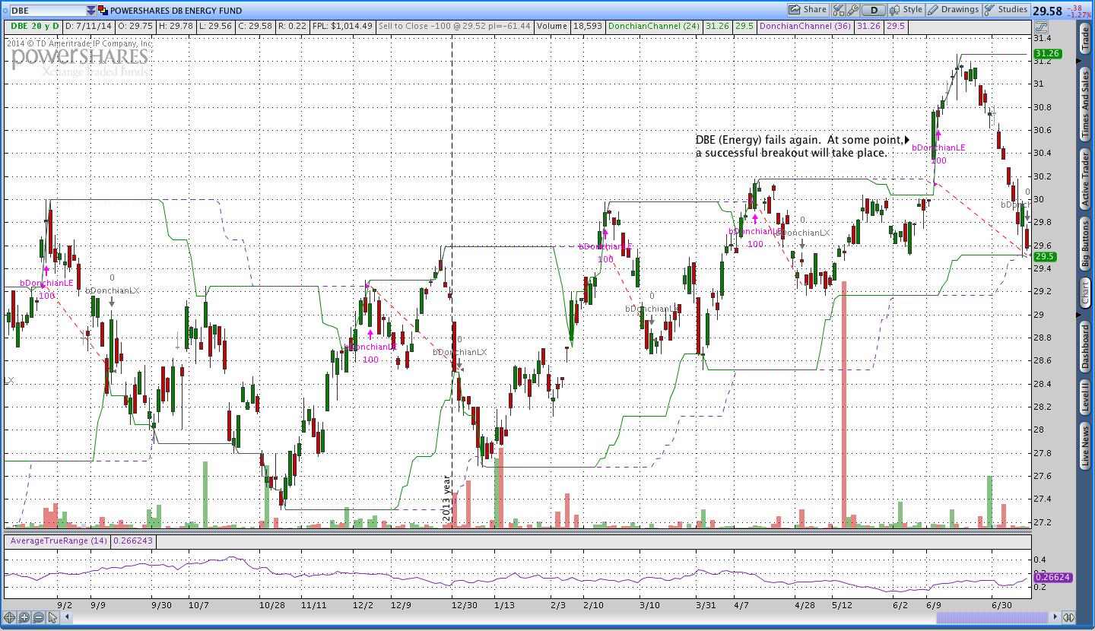The width and height of the screenshot is (1095, 631).
Task: Click DonchianChannel (24) study label
Action: click(653, 26)
